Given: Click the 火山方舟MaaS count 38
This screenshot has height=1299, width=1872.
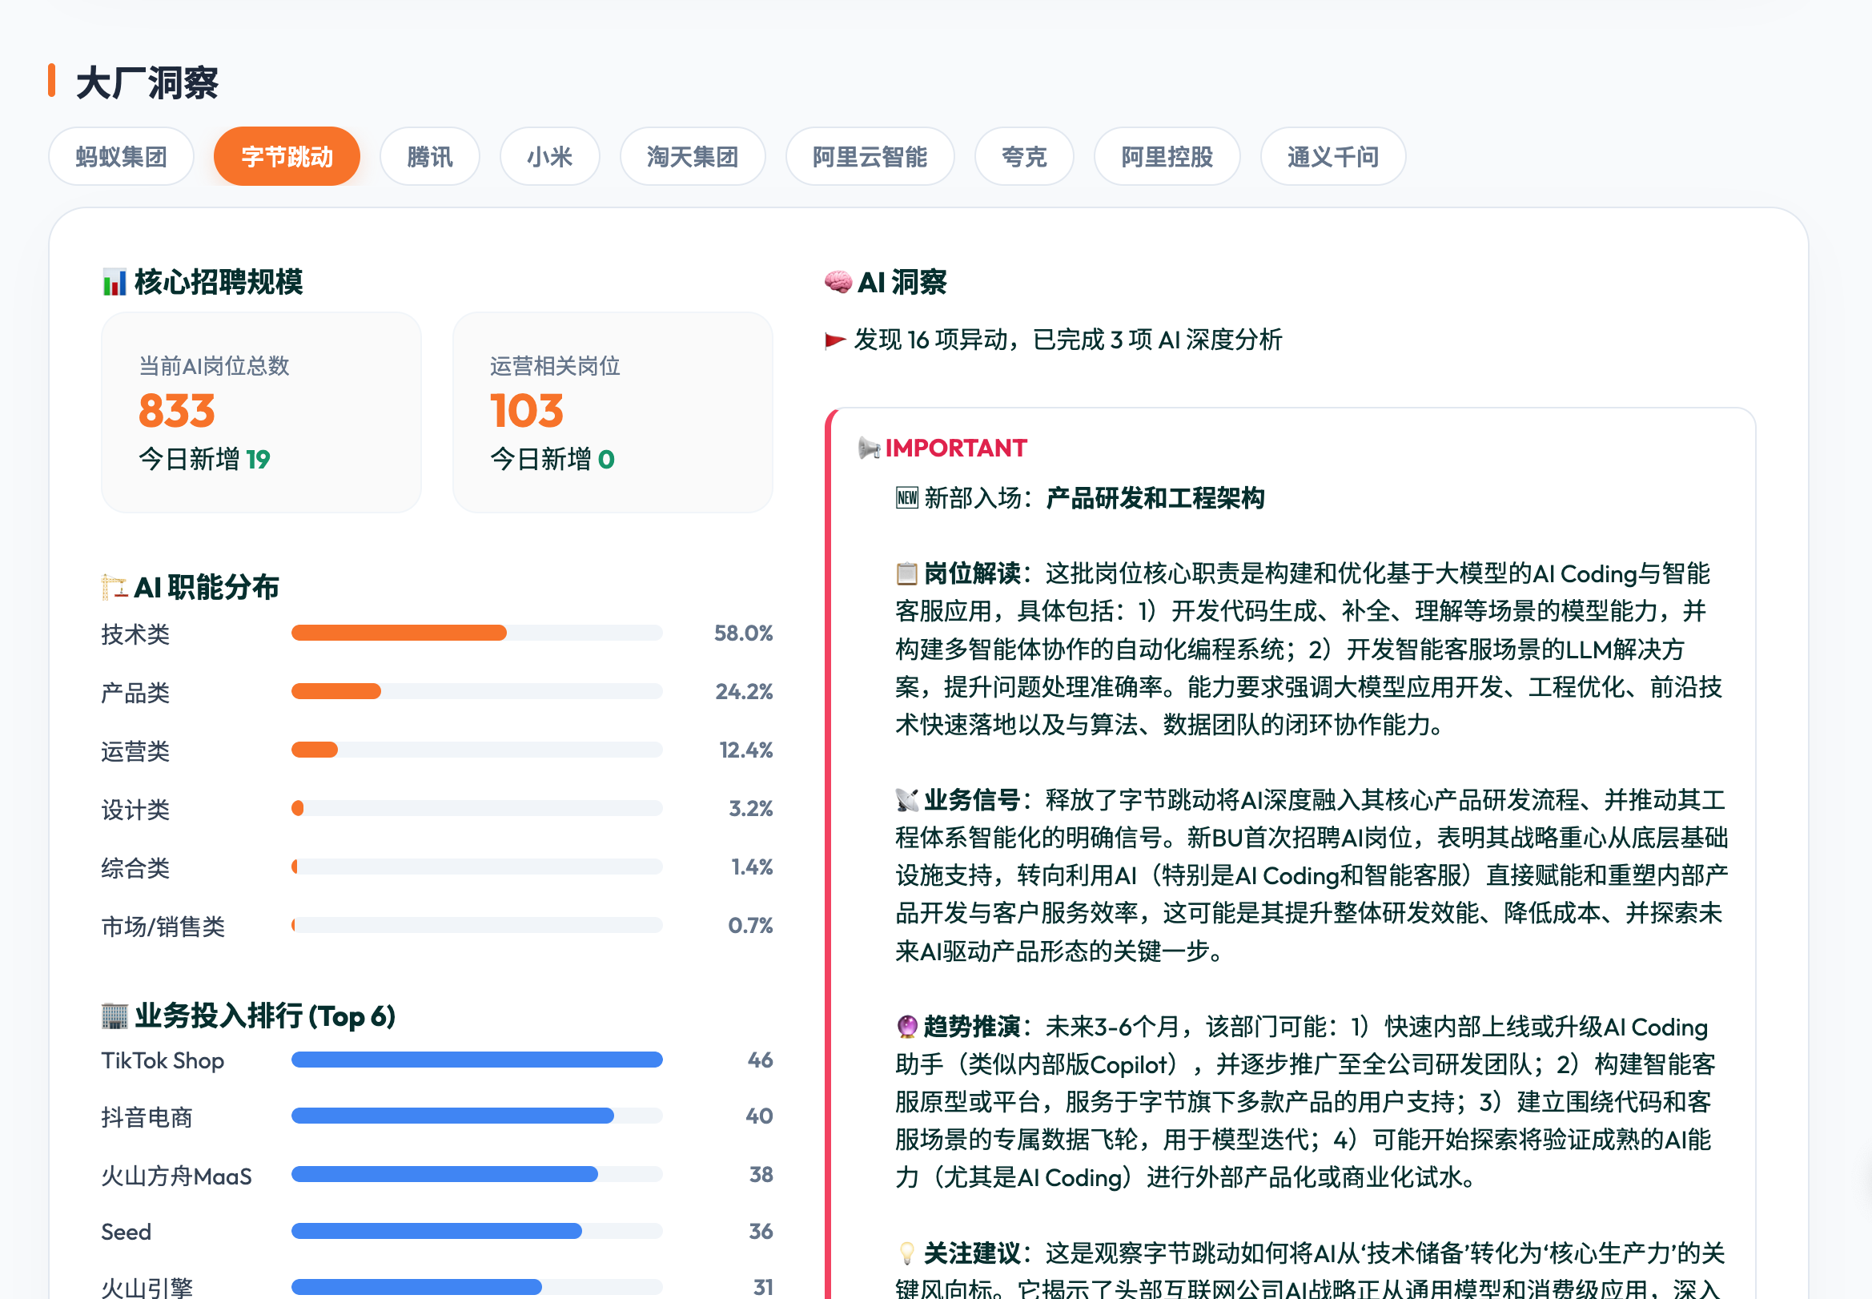Looking at the screenshot, I should point(761,1175).
